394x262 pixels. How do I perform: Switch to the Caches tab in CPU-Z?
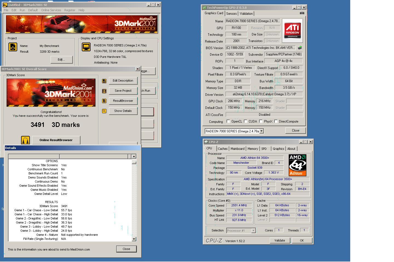(223, 149)
